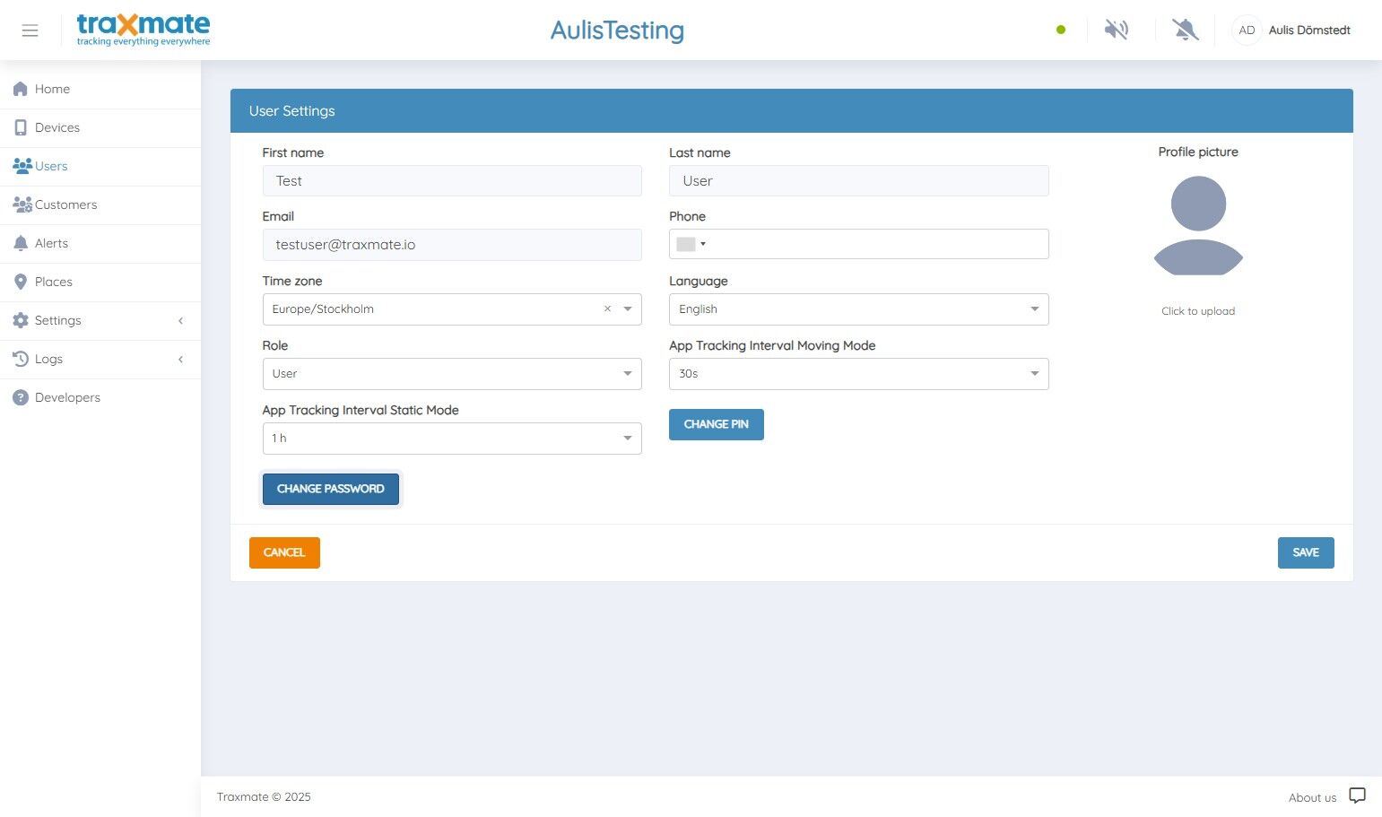The width and height of the screenshot is (1382, 817).
Task: Focus the Email input field
Action: pos(452,245)
